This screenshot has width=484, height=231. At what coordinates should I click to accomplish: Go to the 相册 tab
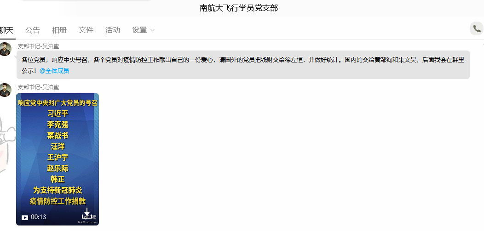(x=59, y=30)
